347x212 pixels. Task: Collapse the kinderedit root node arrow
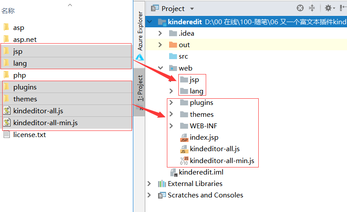[x=150, y=22]
